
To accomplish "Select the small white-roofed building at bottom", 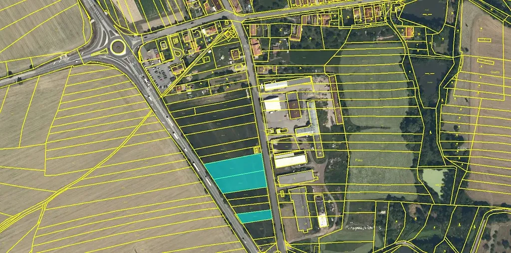I will point(323,220).
